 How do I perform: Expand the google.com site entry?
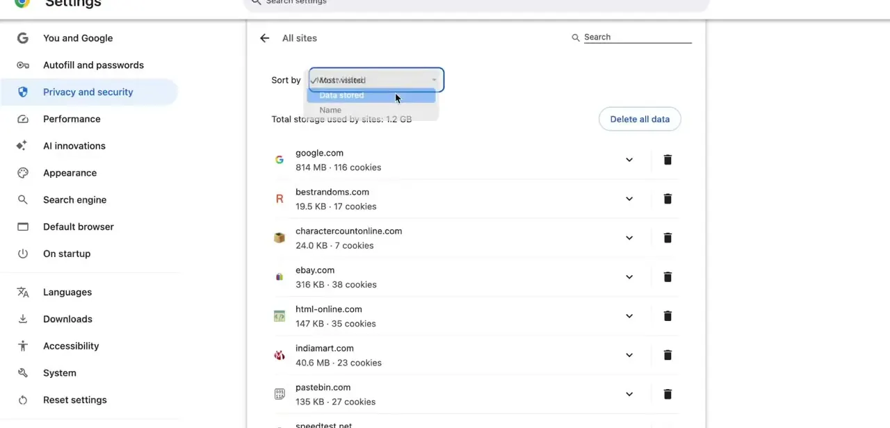tap(629, 160)
